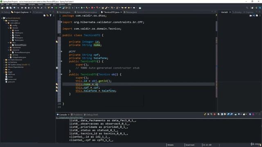Collapse the dtos package
Viewport: 262px width, 147px height.
(x=9, y=42)
